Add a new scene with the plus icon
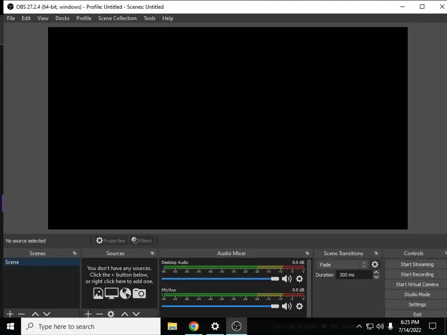447x335 pixels. (x=10, y=314)
